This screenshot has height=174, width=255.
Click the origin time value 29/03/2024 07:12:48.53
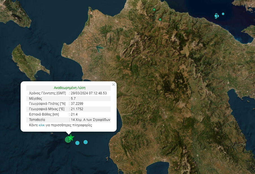89,93
